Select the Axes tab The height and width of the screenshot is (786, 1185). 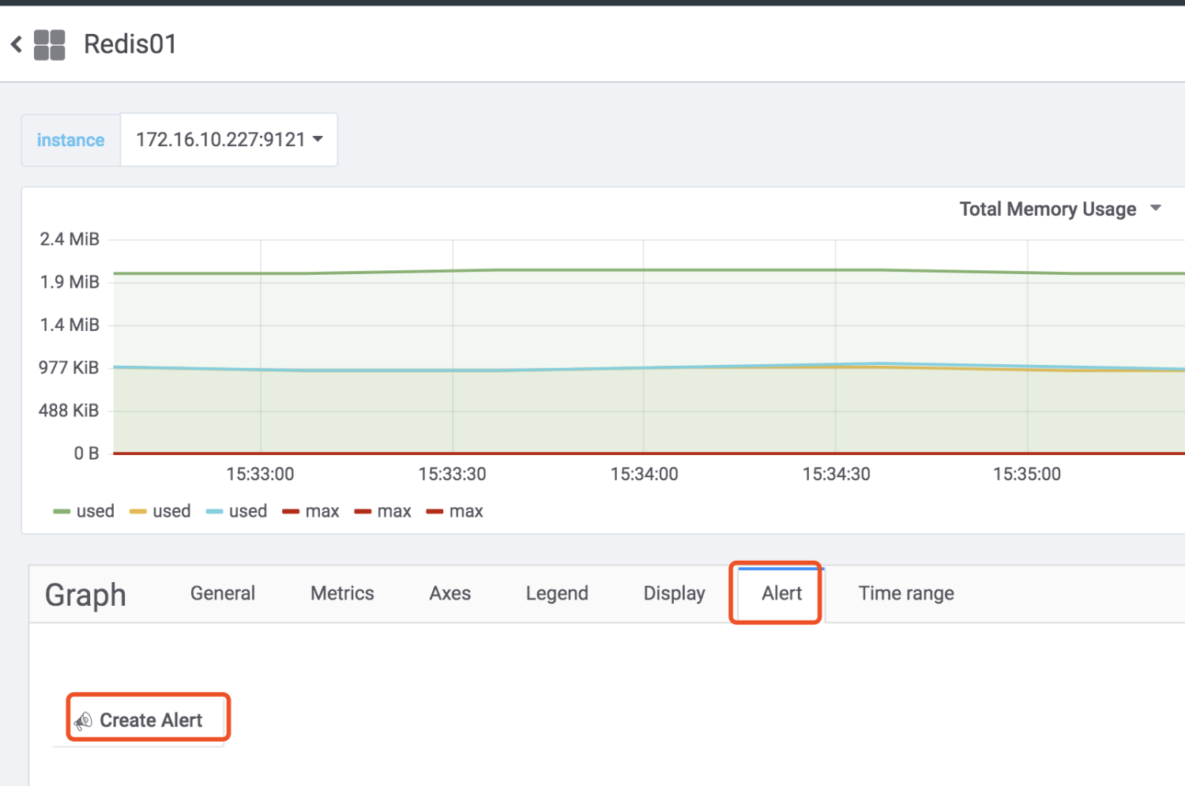450,593
